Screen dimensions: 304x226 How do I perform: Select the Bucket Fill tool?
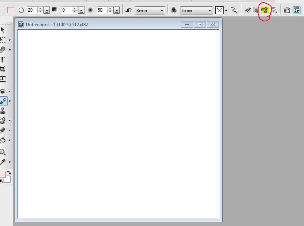coord(2,140)
